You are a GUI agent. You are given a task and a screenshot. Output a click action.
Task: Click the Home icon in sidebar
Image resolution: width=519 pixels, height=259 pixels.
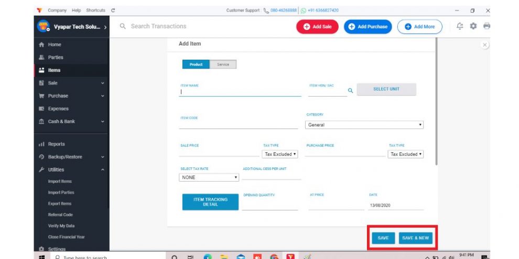click(41, 44)
